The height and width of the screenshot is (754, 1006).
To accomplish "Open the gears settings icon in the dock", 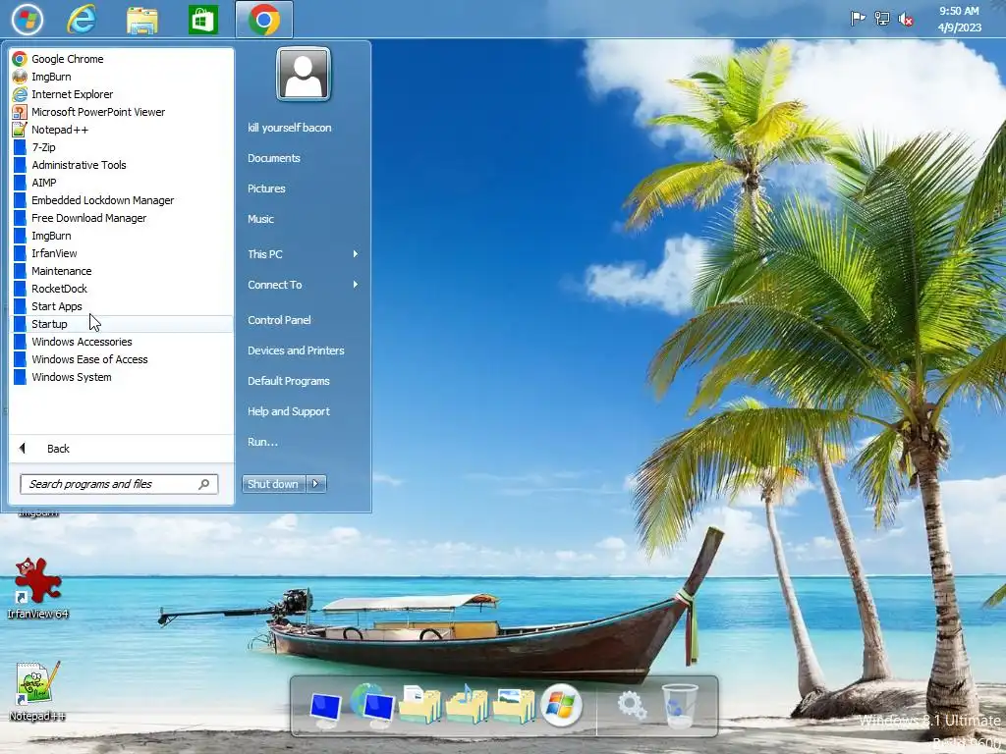I will pos(632,706).
